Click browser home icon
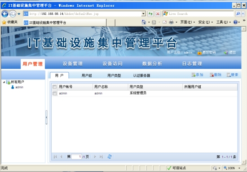This screenshot has height=172, width=247. 144,22
